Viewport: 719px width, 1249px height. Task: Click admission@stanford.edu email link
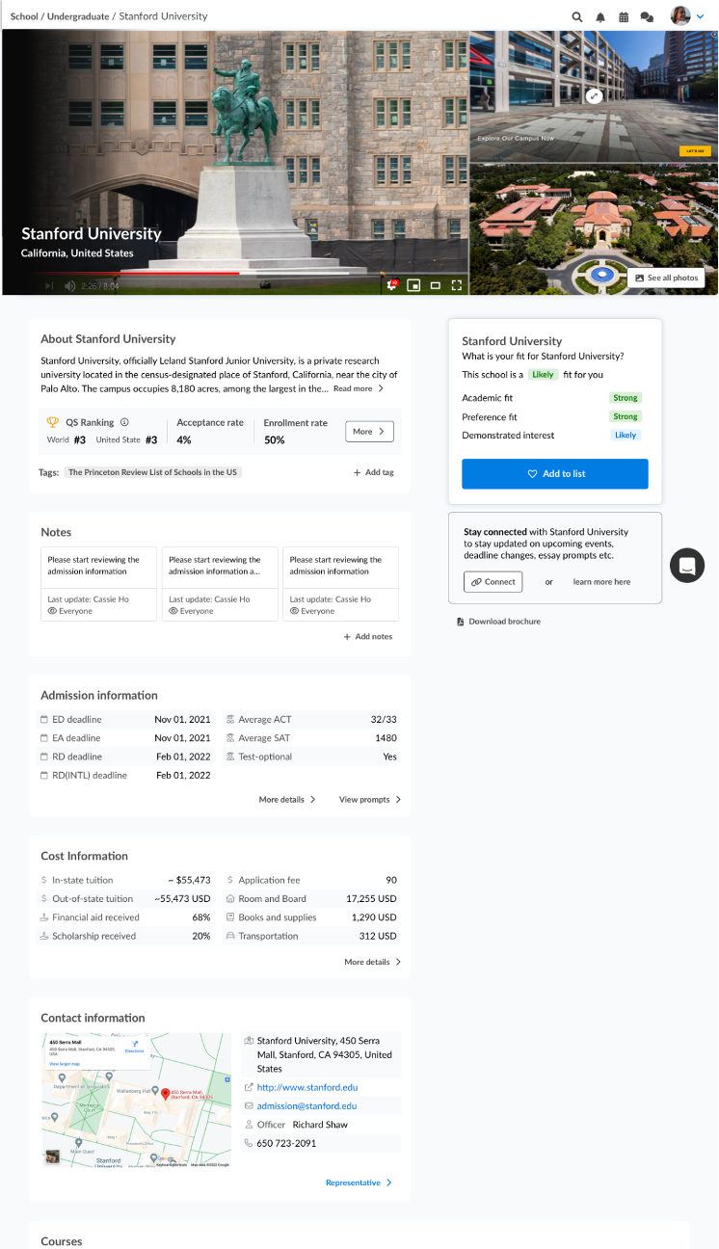click(306, 1105)
